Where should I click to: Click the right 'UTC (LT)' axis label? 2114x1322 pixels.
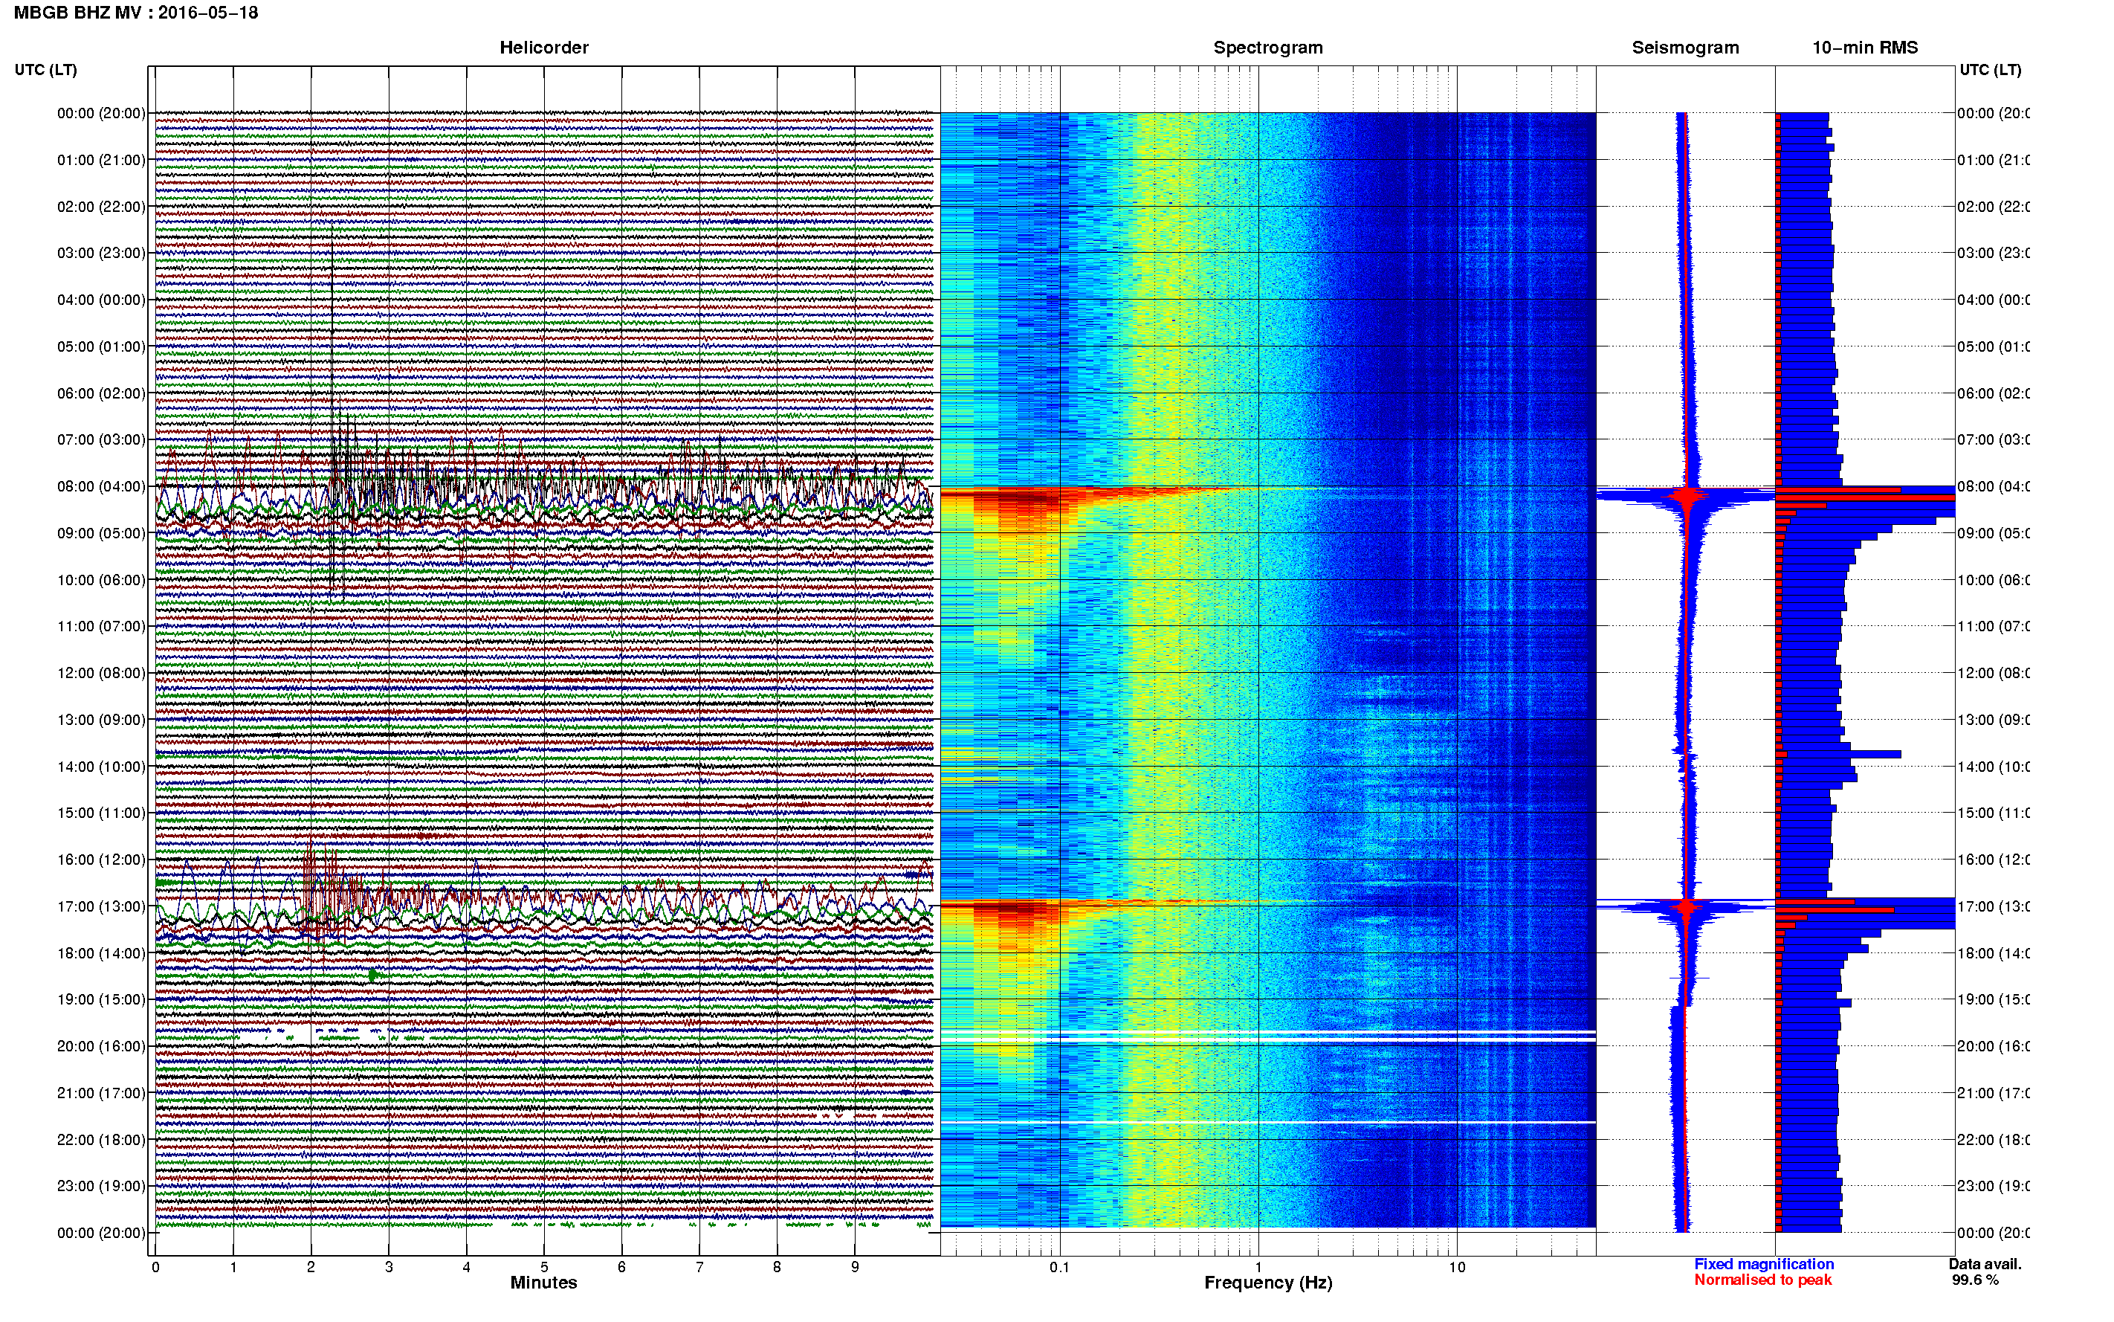(1990, 70)
